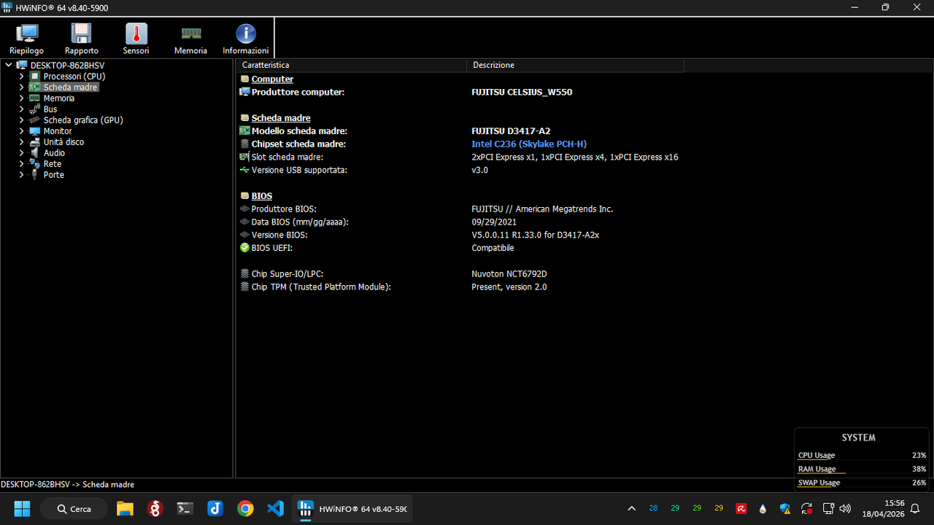
Task: Select the Chip TPM (Trusted Platform Module) row
Action: (460, 287)
